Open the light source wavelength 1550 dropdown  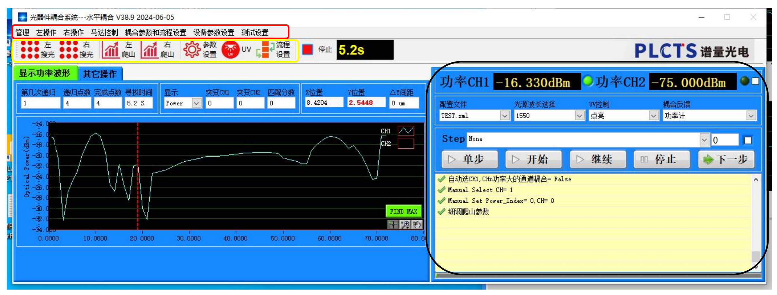pyautogui.click(x=579, y=116)
